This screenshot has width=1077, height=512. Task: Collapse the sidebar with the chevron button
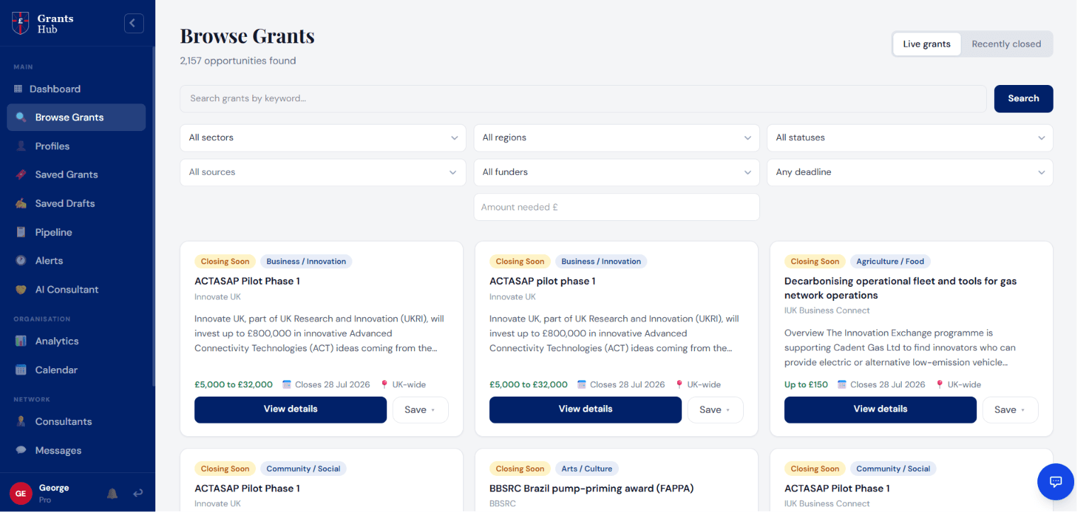click(133, 23)
